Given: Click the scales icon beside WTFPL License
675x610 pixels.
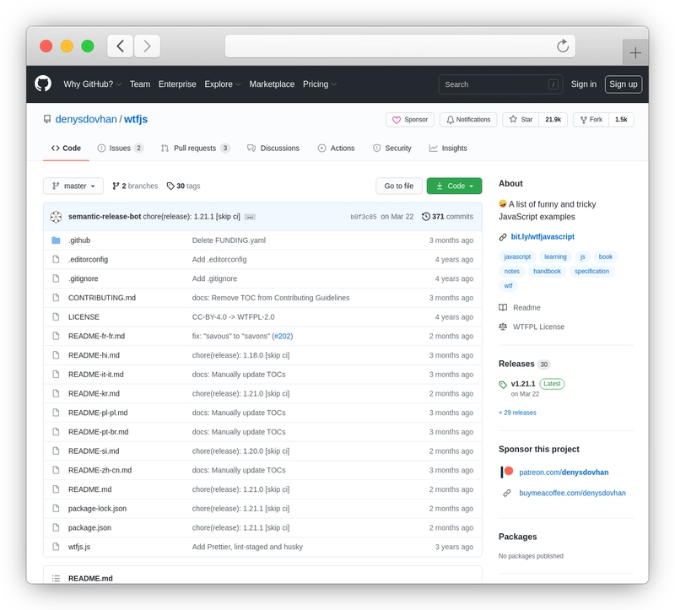Looking at the screenshot, I should click(503, 327).
